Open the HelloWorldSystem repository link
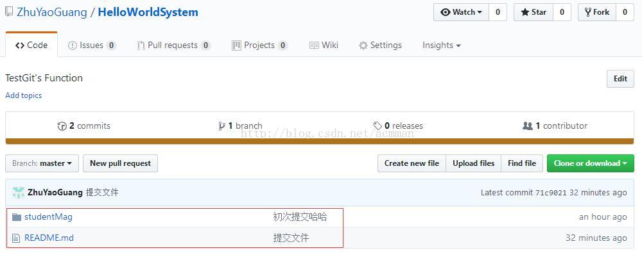The height and width of the screenshot is (253, 642). [148, 12]
